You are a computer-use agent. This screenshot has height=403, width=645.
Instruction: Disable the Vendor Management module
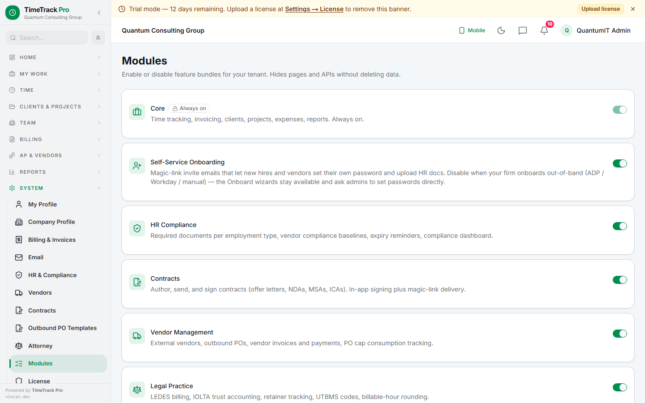pos(620,334)
